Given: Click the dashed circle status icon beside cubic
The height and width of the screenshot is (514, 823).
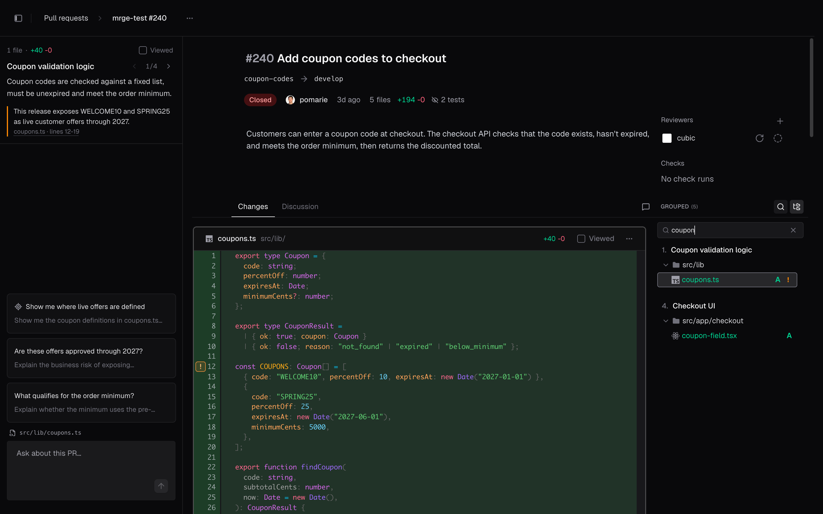Looking at the screenshot, I should 778,138.
